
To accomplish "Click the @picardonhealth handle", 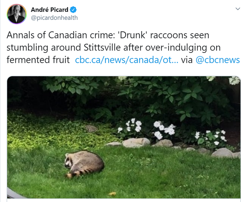I will pyautogui.click(x=55, y=18).
